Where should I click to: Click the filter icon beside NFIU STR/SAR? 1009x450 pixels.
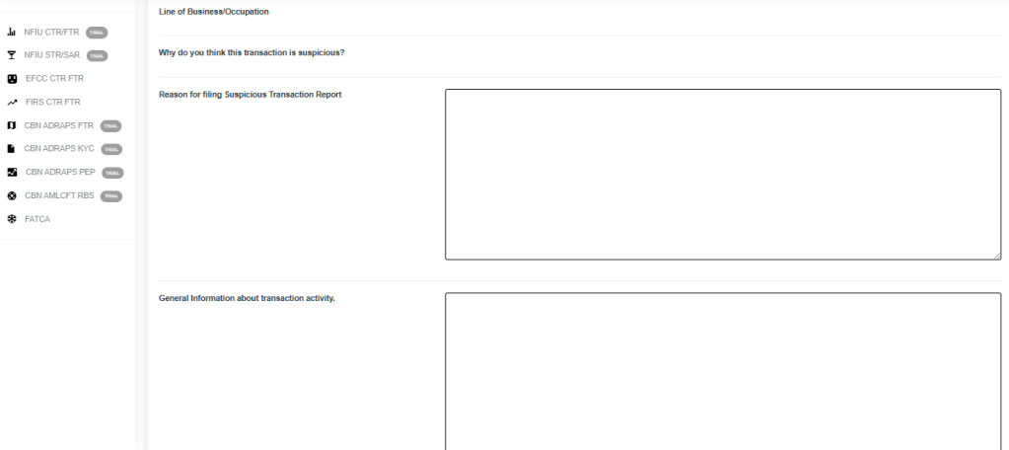(12, 55)
